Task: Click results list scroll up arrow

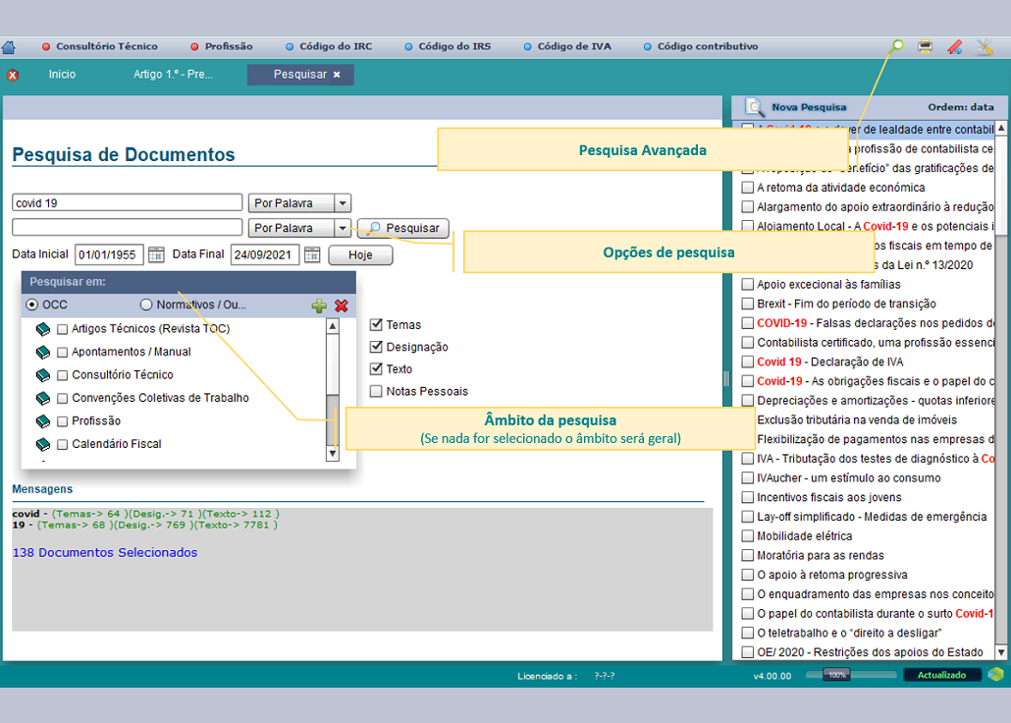Action: pos(1000,128)
